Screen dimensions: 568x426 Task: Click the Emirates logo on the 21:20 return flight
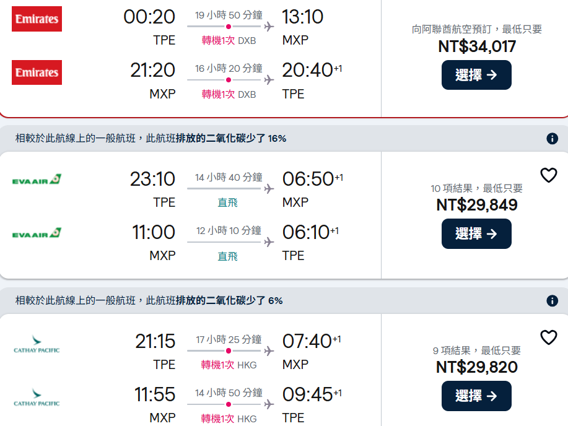click(x=37, y=72)
